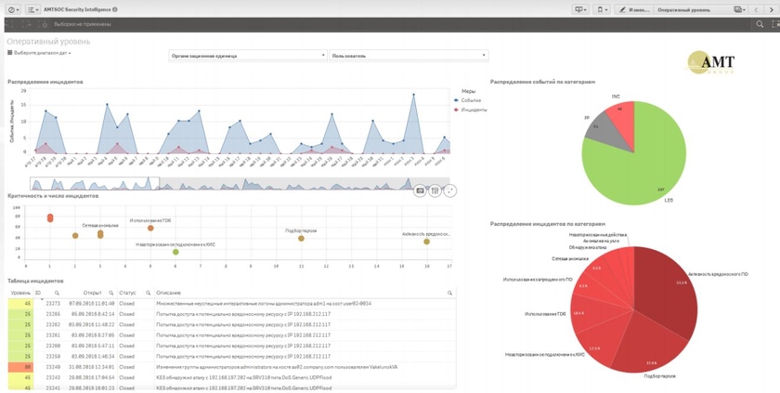Open the global list menu
This screenshot has width=780, height=393.
pyautogui.click(x=32, y=9)
